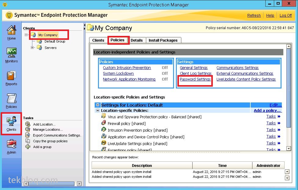Open the Clients sidebar icon
This screenshot has height=190, width=298.
click(x=11, y=121)
